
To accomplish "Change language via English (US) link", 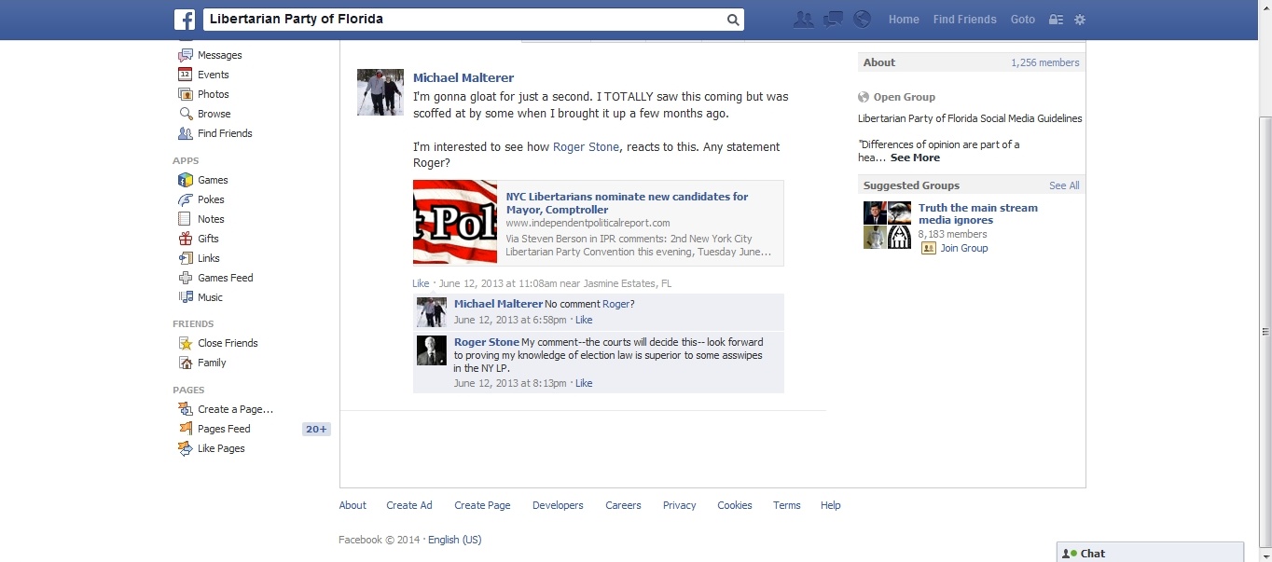I will 455,540.
